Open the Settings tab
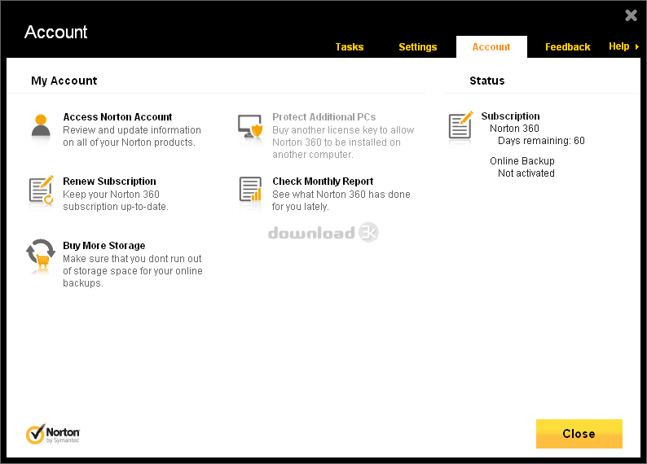This screenshot has height=464, width=647. (x=417, y=47)
